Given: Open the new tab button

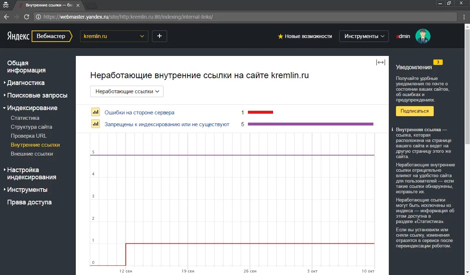Looking at the screenshot, I should point(91,5).
